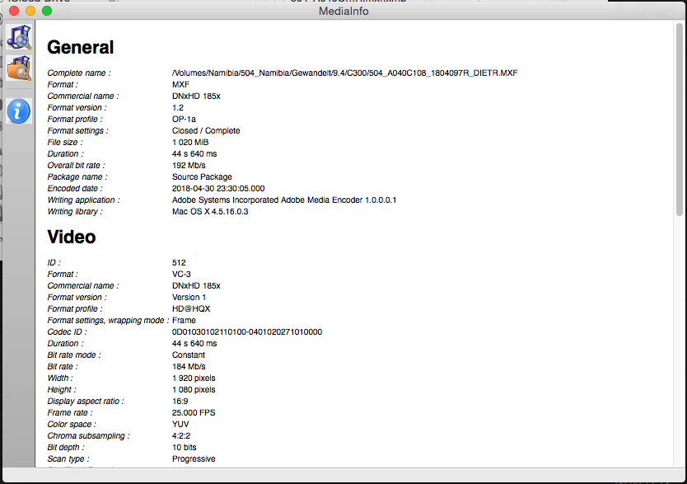
Task: Click the General section heading
Action: click(80, 47)
